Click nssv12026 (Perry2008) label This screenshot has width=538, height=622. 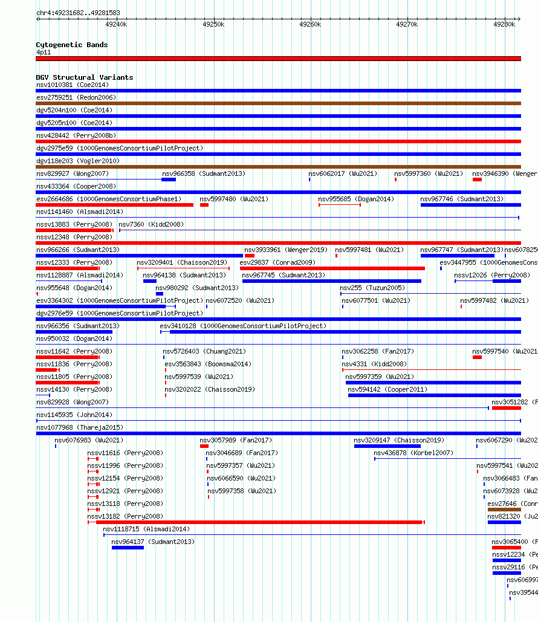click(492, 275)
